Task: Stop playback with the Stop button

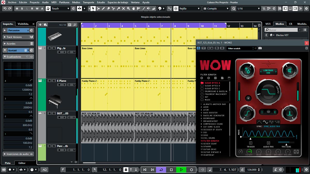Action: click(171, 170)
